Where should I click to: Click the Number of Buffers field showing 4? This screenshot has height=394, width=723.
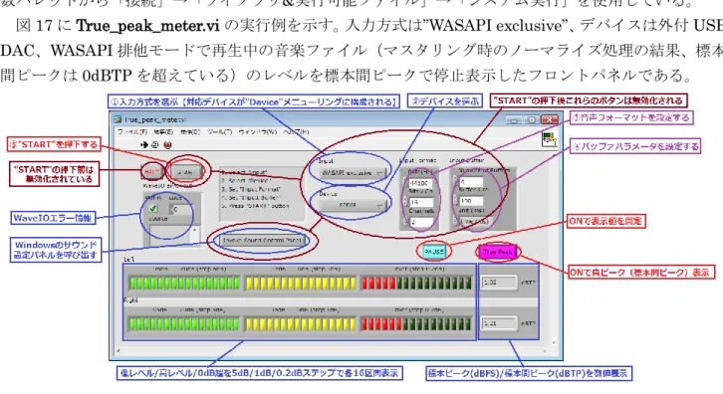tap(471, 181)
